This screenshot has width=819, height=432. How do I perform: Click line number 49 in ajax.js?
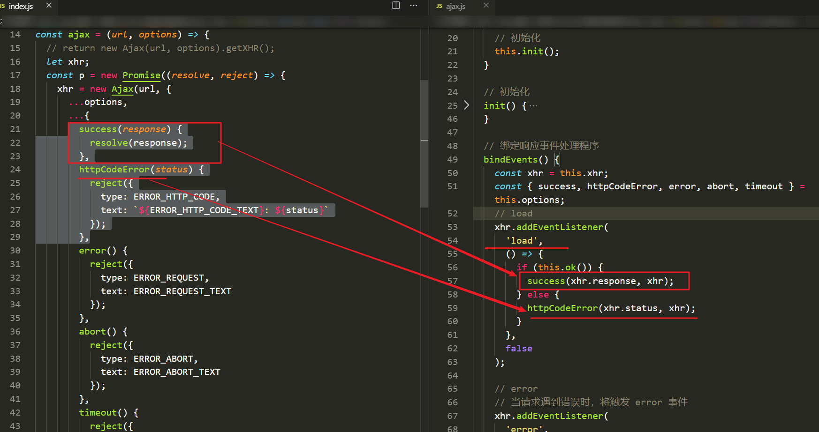[x=452, y=160]
